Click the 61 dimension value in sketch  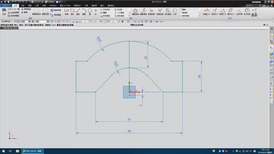coord(129,119)
